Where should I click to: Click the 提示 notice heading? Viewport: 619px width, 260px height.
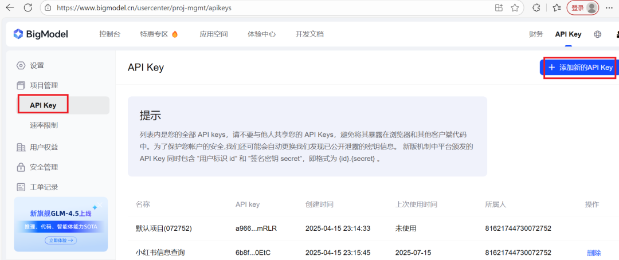coord(150,116)
